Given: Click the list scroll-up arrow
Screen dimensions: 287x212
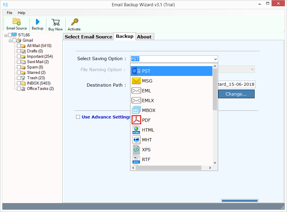Looking at the screenshot, I should click(x=215, y=66).
